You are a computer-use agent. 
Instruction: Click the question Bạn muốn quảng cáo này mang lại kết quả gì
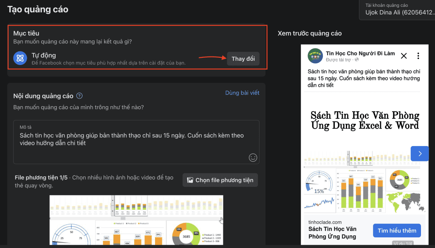pos(73,42)
